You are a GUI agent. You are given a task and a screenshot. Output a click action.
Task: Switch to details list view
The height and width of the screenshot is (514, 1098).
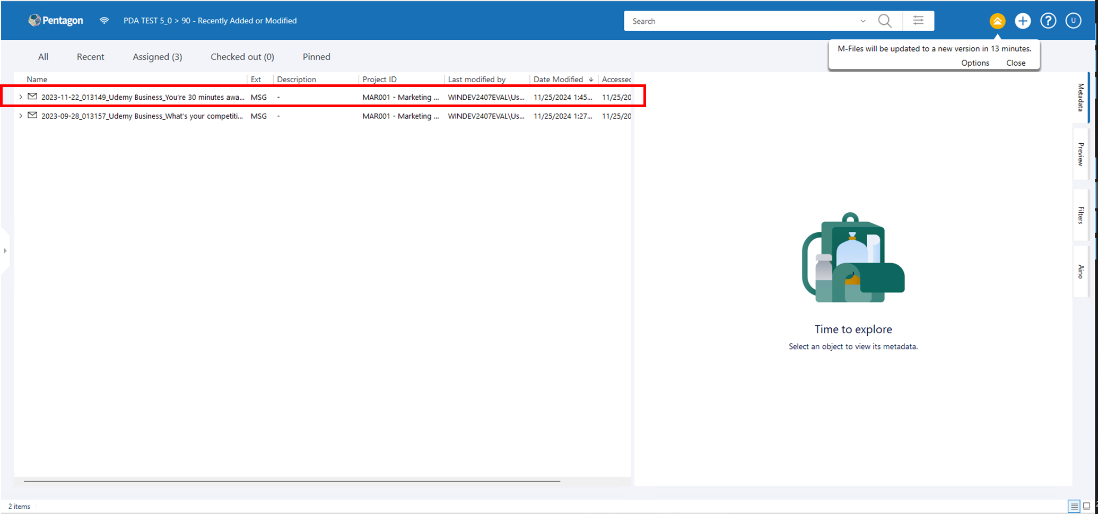[1074, 506]
